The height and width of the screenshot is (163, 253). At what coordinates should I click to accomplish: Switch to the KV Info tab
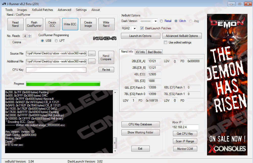tap(140, 52)
